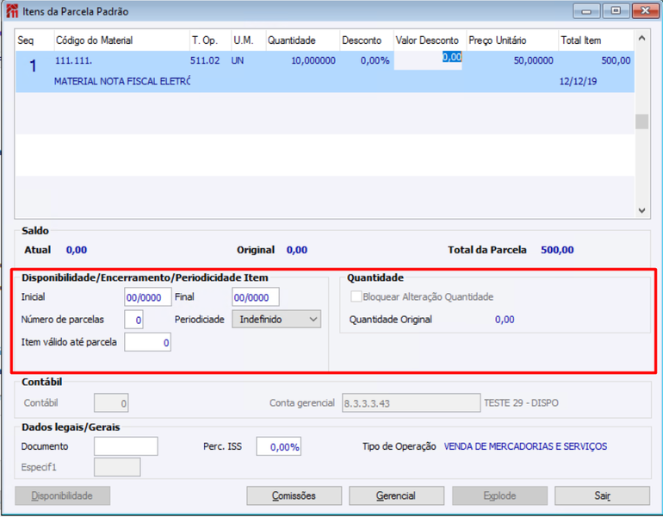This screenshot has height=517, width=663.
Task: Click the Disponibilidade button
Action: pos(62,495)
